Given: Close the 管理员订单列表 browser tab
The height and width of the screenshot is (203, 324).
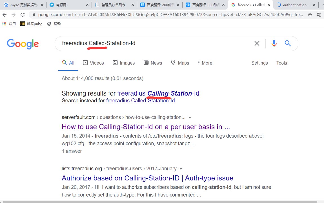Looking at the screenshot, I should pos(133,5).
